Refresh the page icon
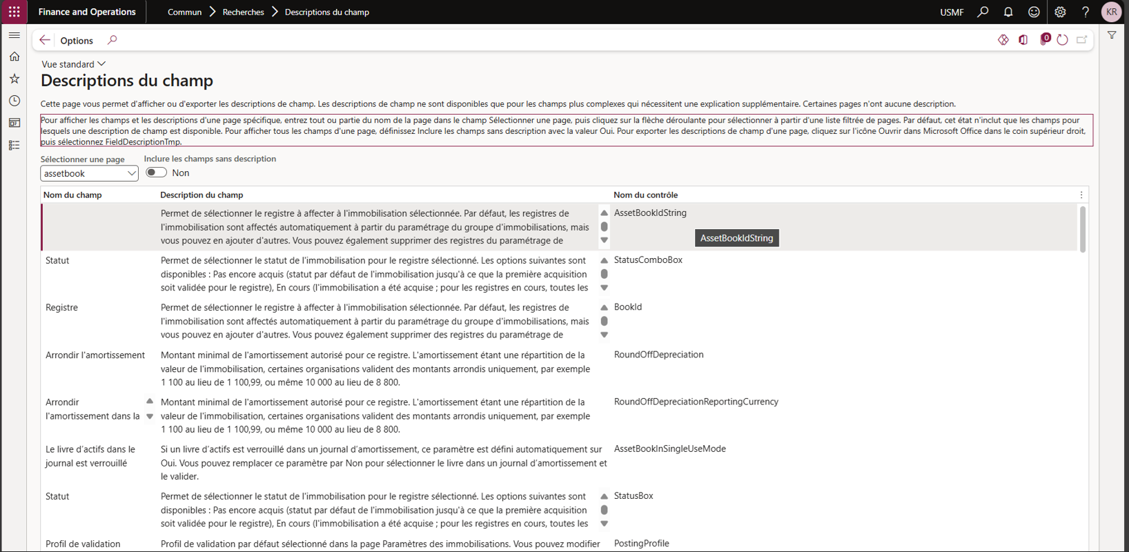This screenshot has height=552, width=1129. point(1063,40)
